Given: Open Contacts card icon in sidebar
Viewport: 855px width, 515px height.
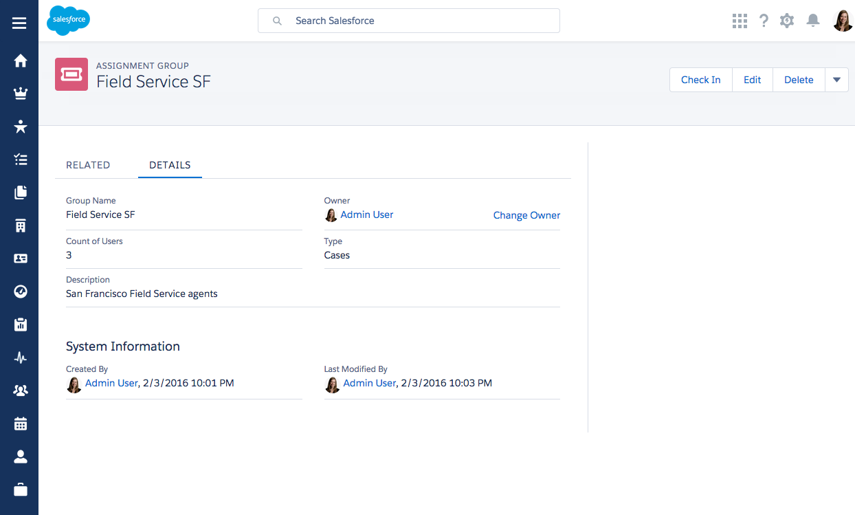Looking at the screenshot, I should pyautogui.click(x=20, y=259).
